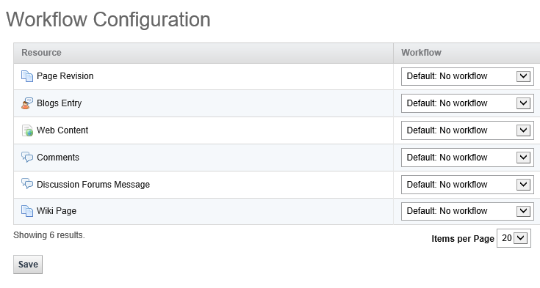Click the Web Content globe page icon

[27, 130]
